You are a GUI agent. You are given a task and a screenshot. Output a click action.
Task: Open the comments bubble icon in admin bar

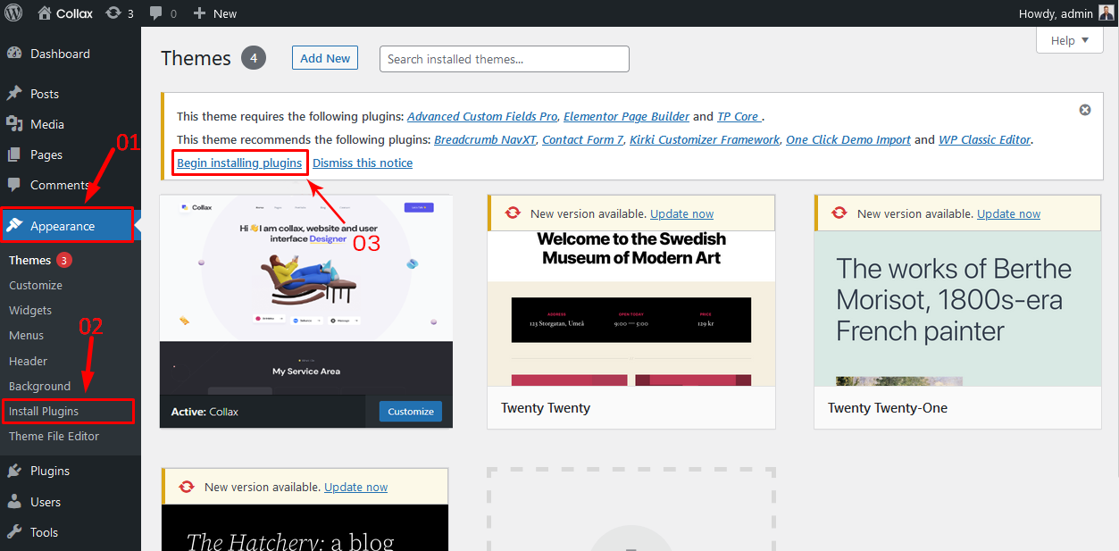point(156,13)
